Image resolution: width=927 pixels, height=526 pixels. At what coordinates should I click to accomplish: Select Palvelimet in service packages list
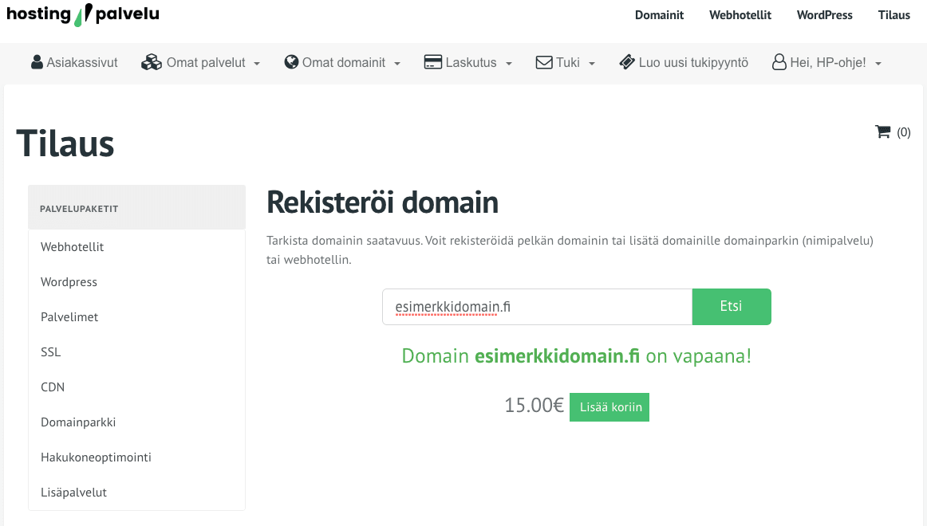(69, 317)
